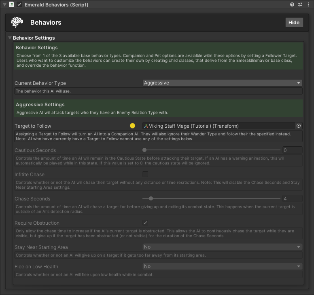The width and height of the screenshot is (314, 295).
Task: Collapse the Behavior Settings foldout
Action: point(10,38)
